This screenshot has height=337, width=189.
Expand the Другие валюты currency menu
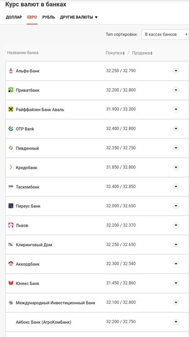click(79, 17)
